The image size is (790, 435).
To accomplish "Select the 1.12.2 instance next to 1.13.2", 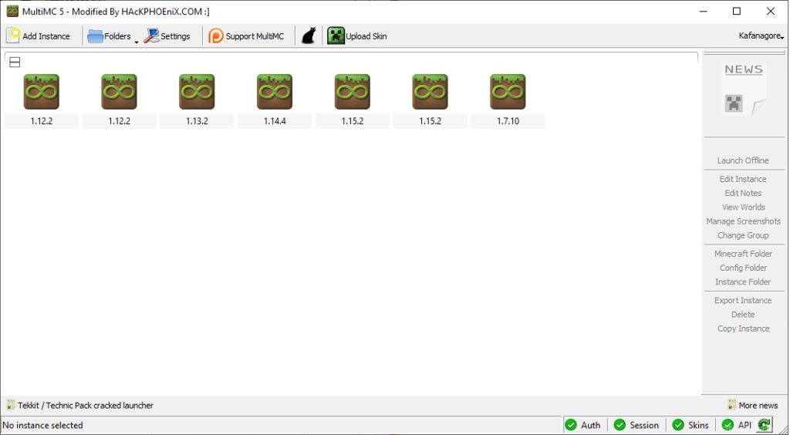I will tap(119, 99).
